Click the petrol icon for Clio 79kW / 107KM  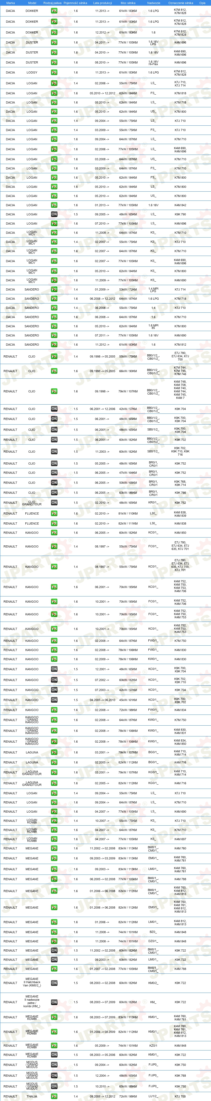coord(54,391)
